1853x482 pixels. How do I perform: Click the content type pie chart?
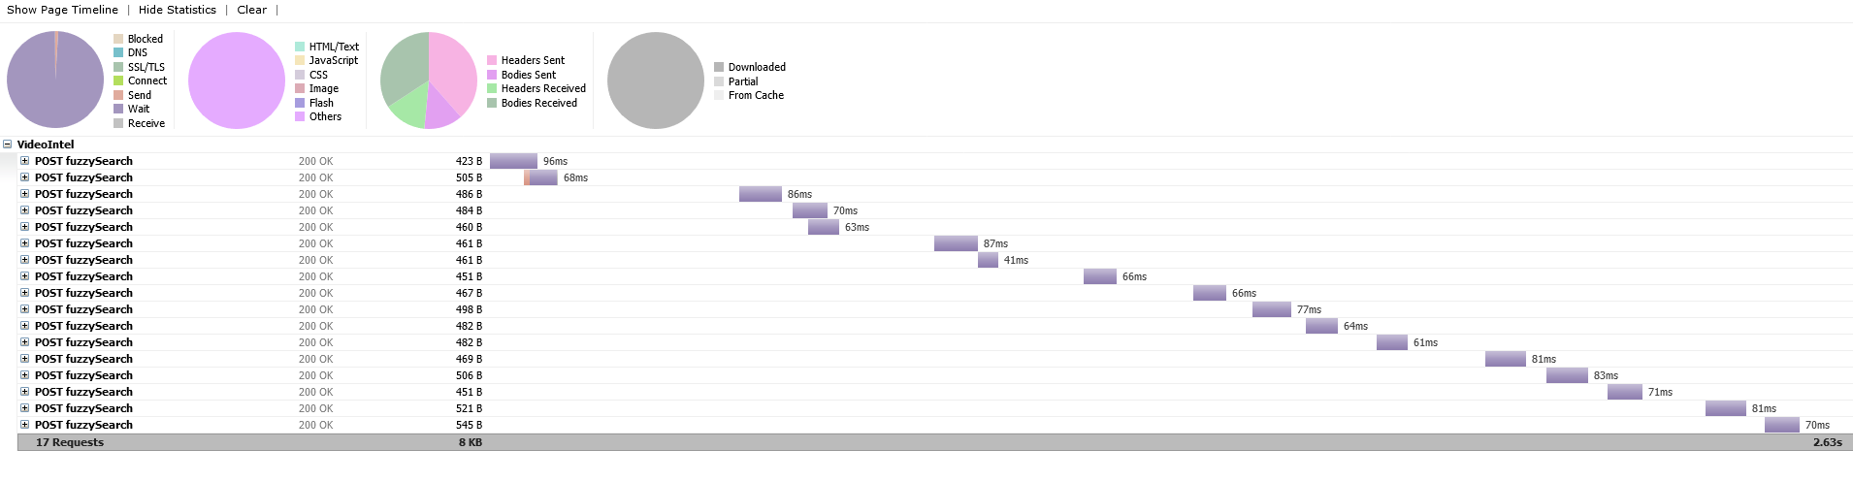237,80
